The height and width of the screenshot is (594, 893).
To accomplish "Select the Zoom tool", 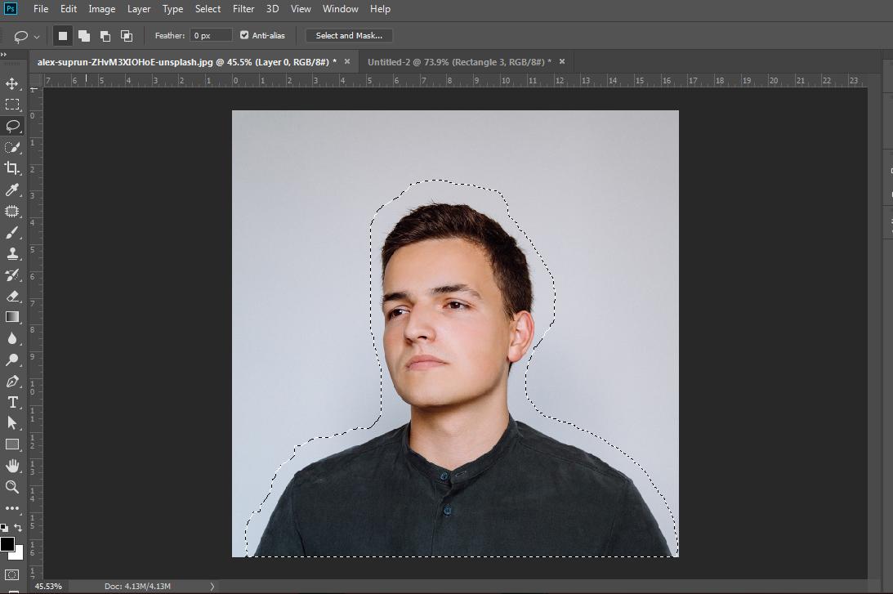I will (x=12, y=487).
